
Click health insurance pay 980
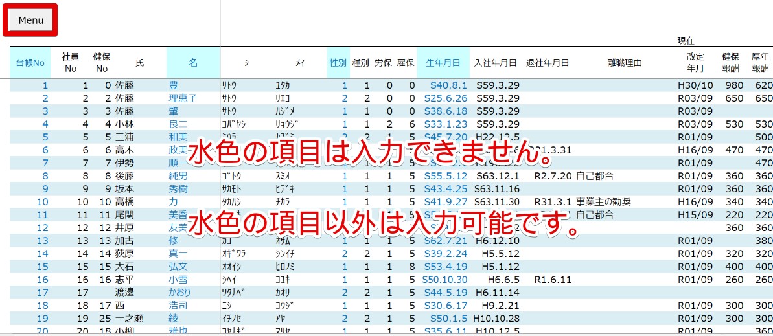pyautogui.click(x=734, y=85)
